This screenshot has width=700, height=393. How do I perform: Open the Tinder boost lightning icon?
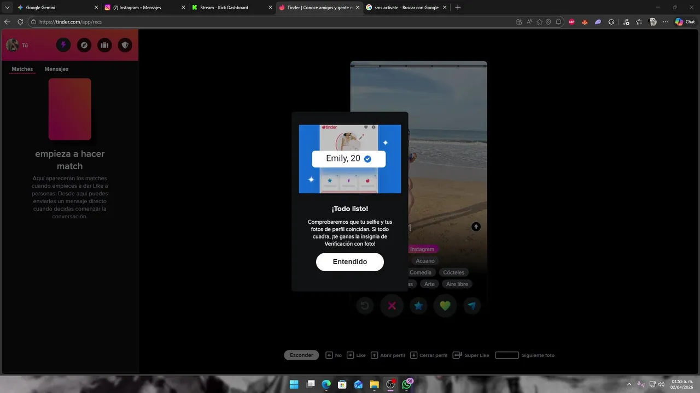pyautogui.click(x=63, y=45)
